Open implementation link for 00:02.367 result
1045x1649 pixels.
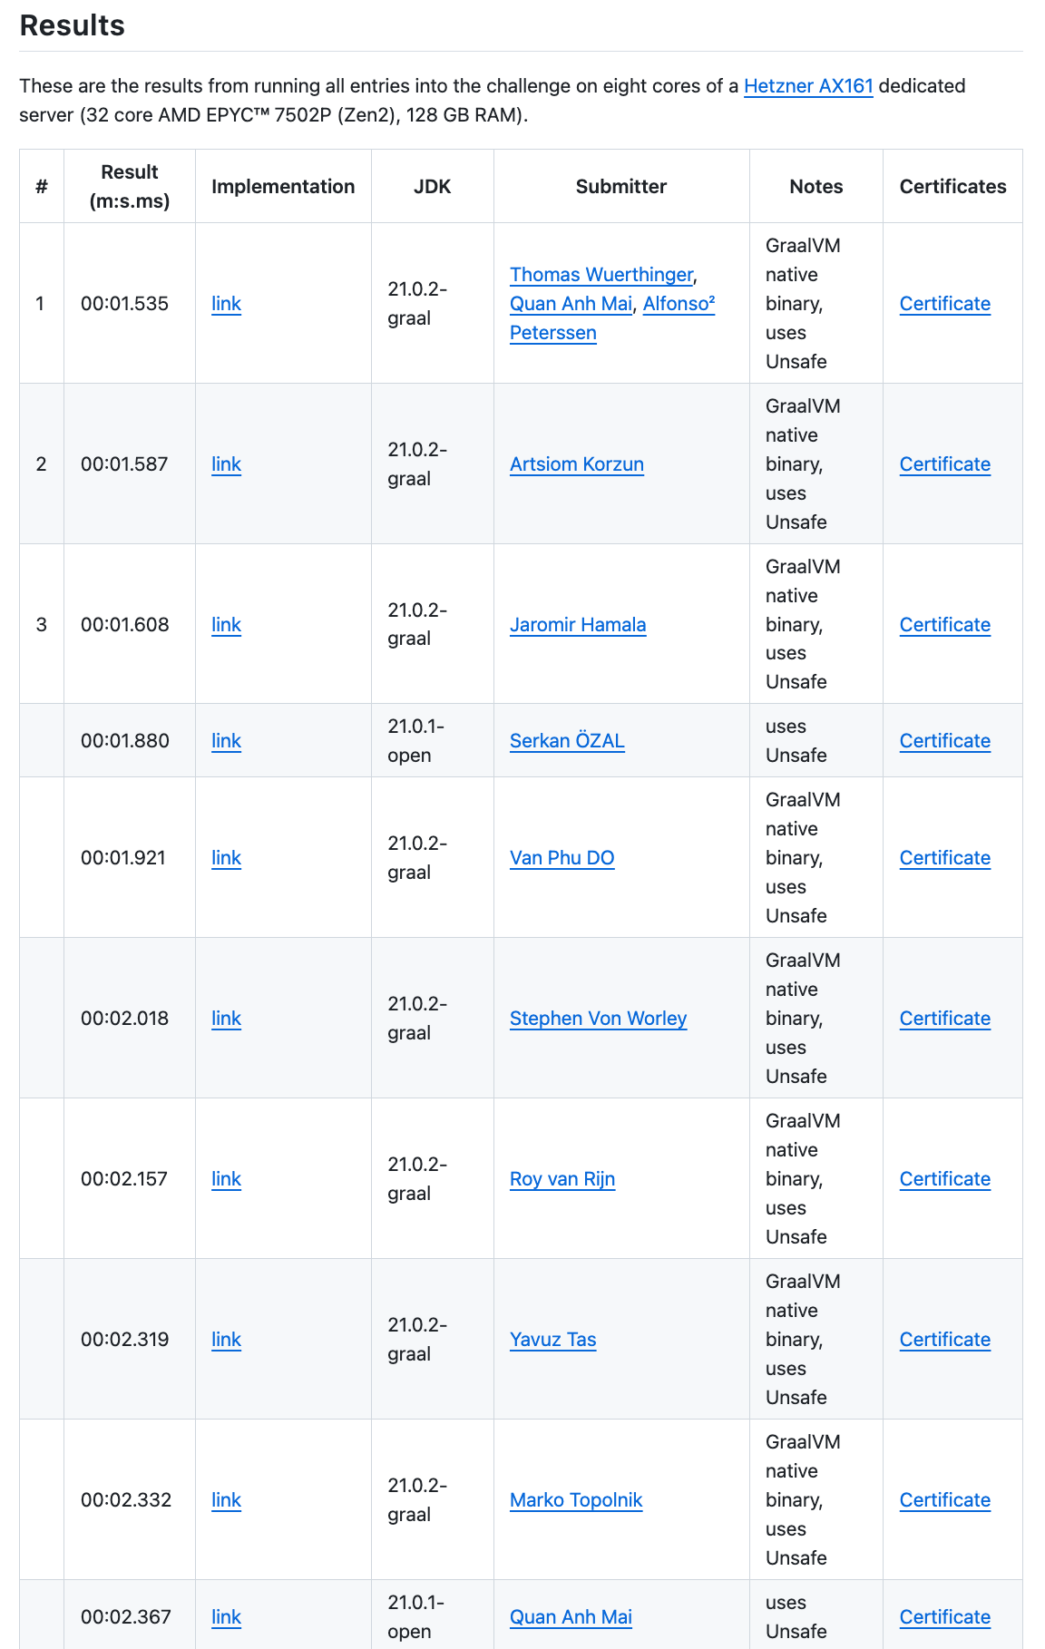click(226, 1617)
